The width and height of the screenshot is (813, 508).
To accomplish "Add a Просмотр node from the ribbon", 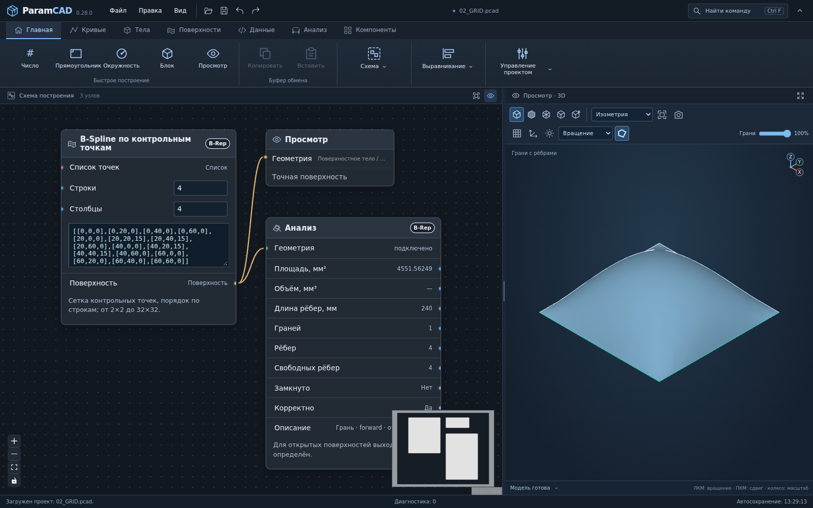I will [213, 58].
